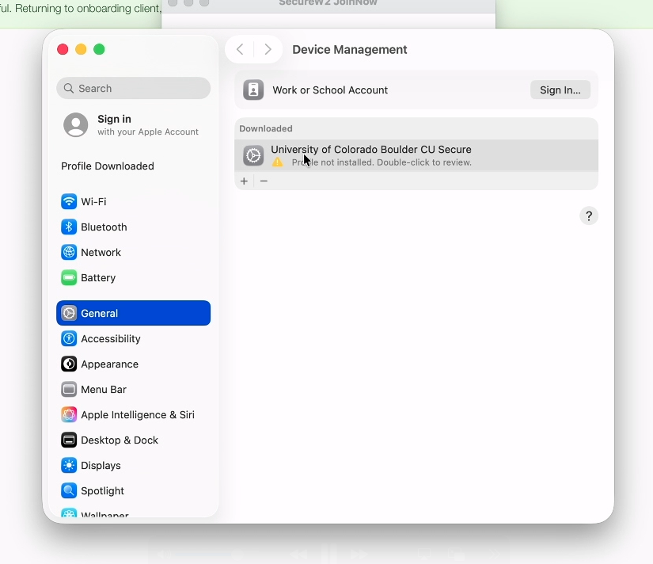The image size is (653, 564).
Task: Select Menu Bar in sidebar
Action: click(x=104, y=390)
